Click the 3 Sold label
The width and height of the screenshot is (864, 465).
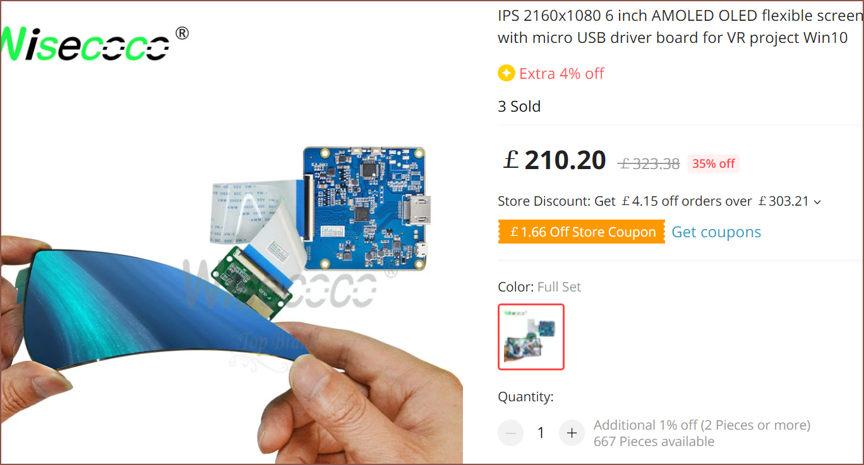pos(519,106)
